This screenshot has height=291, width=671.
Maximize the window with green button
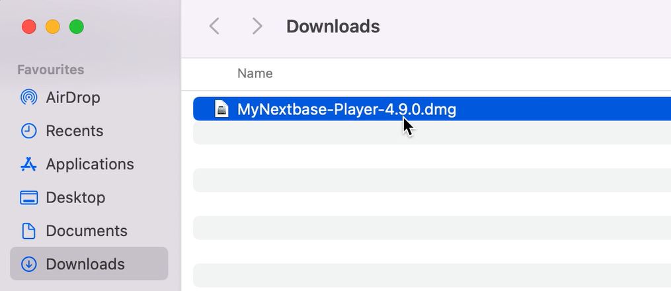point(77,26)
